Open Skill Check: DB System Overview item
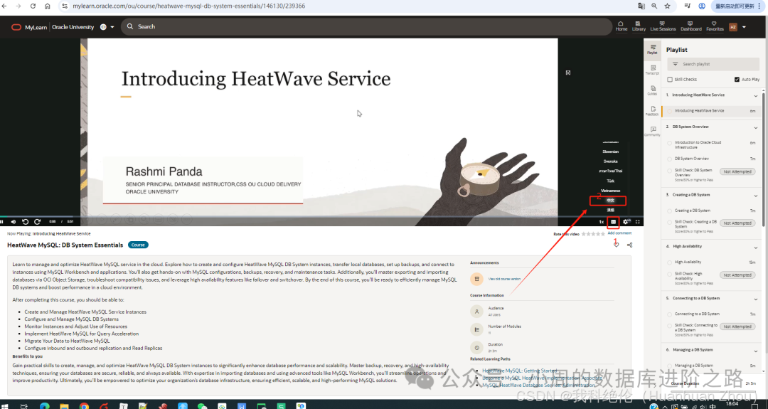Screen dimensions: 768x409 pyautogui.click(x=693, y=172)
